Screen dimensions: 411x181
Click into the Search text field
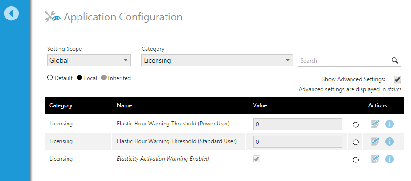pyautogui.click(x=344, y=60)
